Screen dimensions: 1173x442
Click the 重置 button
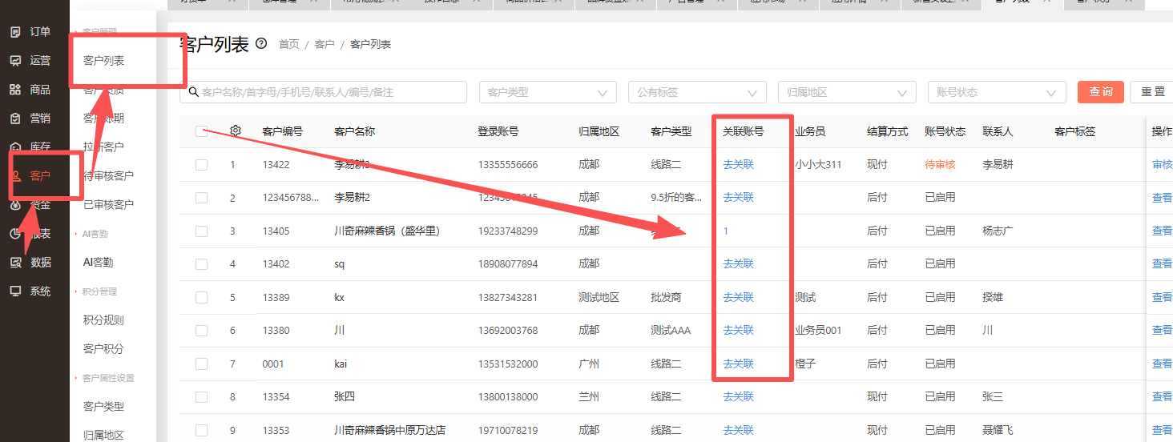(1152, 92)
